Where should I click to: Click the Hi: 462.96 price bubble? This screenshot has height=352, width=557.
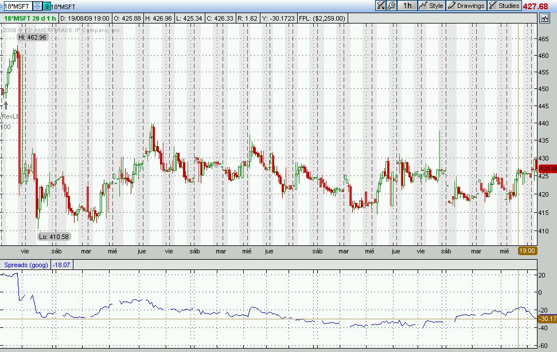point(32,37)
